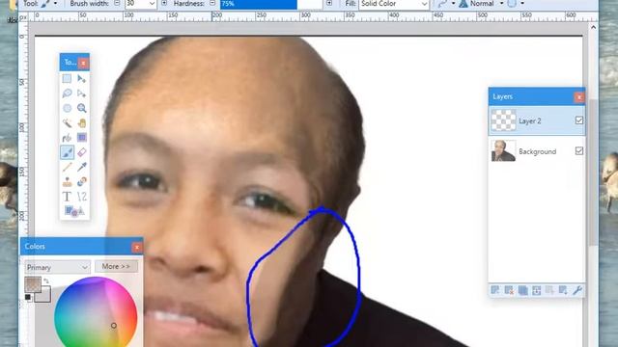Screen dimensions: 618x347
Task: Select the Move Selection tool
Action: coord(81,93)
